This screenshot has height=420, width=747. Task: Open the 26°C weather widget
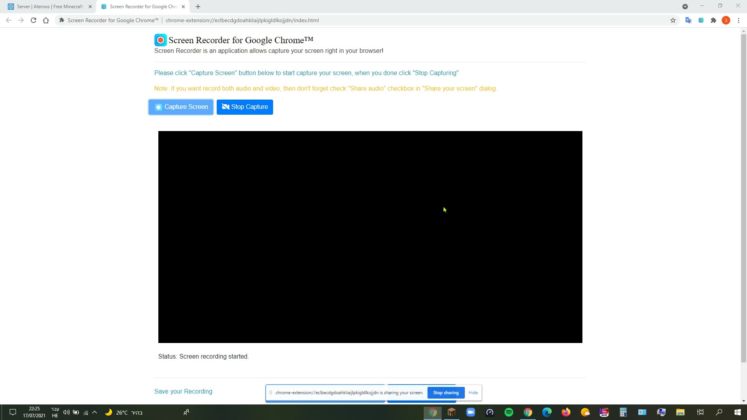coord(124,412)
